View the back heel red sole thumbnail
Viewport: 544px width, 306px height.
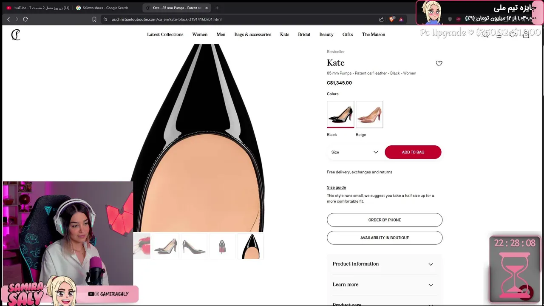(x=222, y=246)
